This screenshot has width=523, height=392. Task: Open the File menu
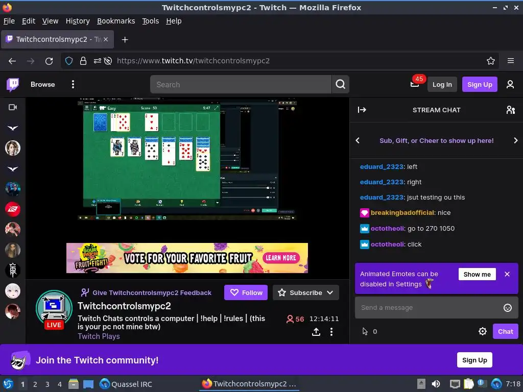tap(9, 21)
